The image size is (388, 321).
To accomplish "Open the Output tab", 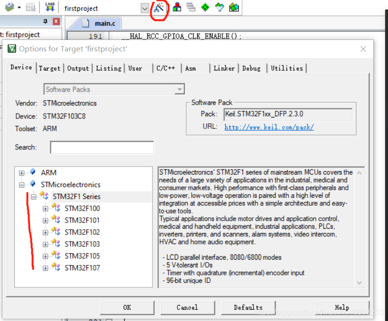I will coord(78,68).
